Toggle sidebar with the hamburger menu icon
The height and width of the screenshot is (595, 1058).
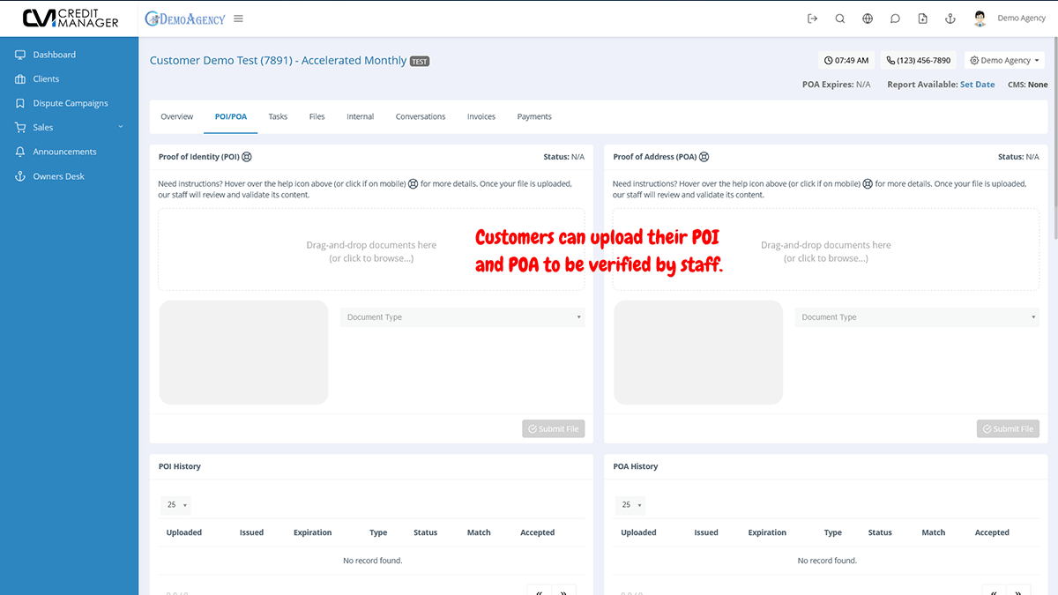(239, 19)
